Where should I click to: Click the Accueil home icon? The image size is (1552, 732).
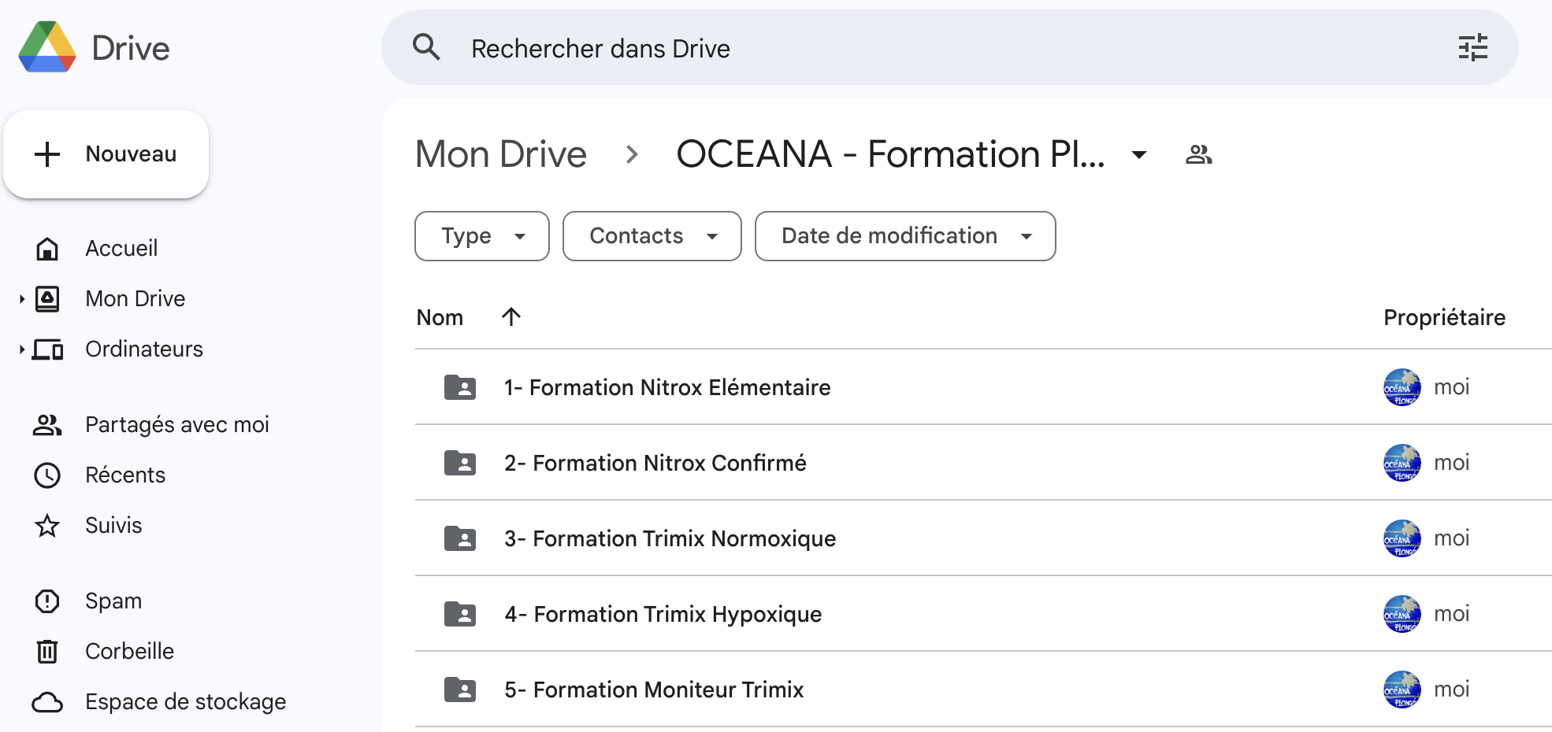(47, 249)
